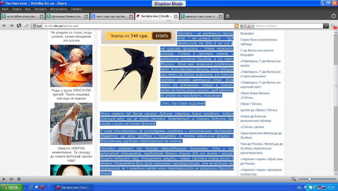Switch to 'чи потрібна етика про...' tab
The height and width of the screenshot is (191, 338).
tap(23, 16)
